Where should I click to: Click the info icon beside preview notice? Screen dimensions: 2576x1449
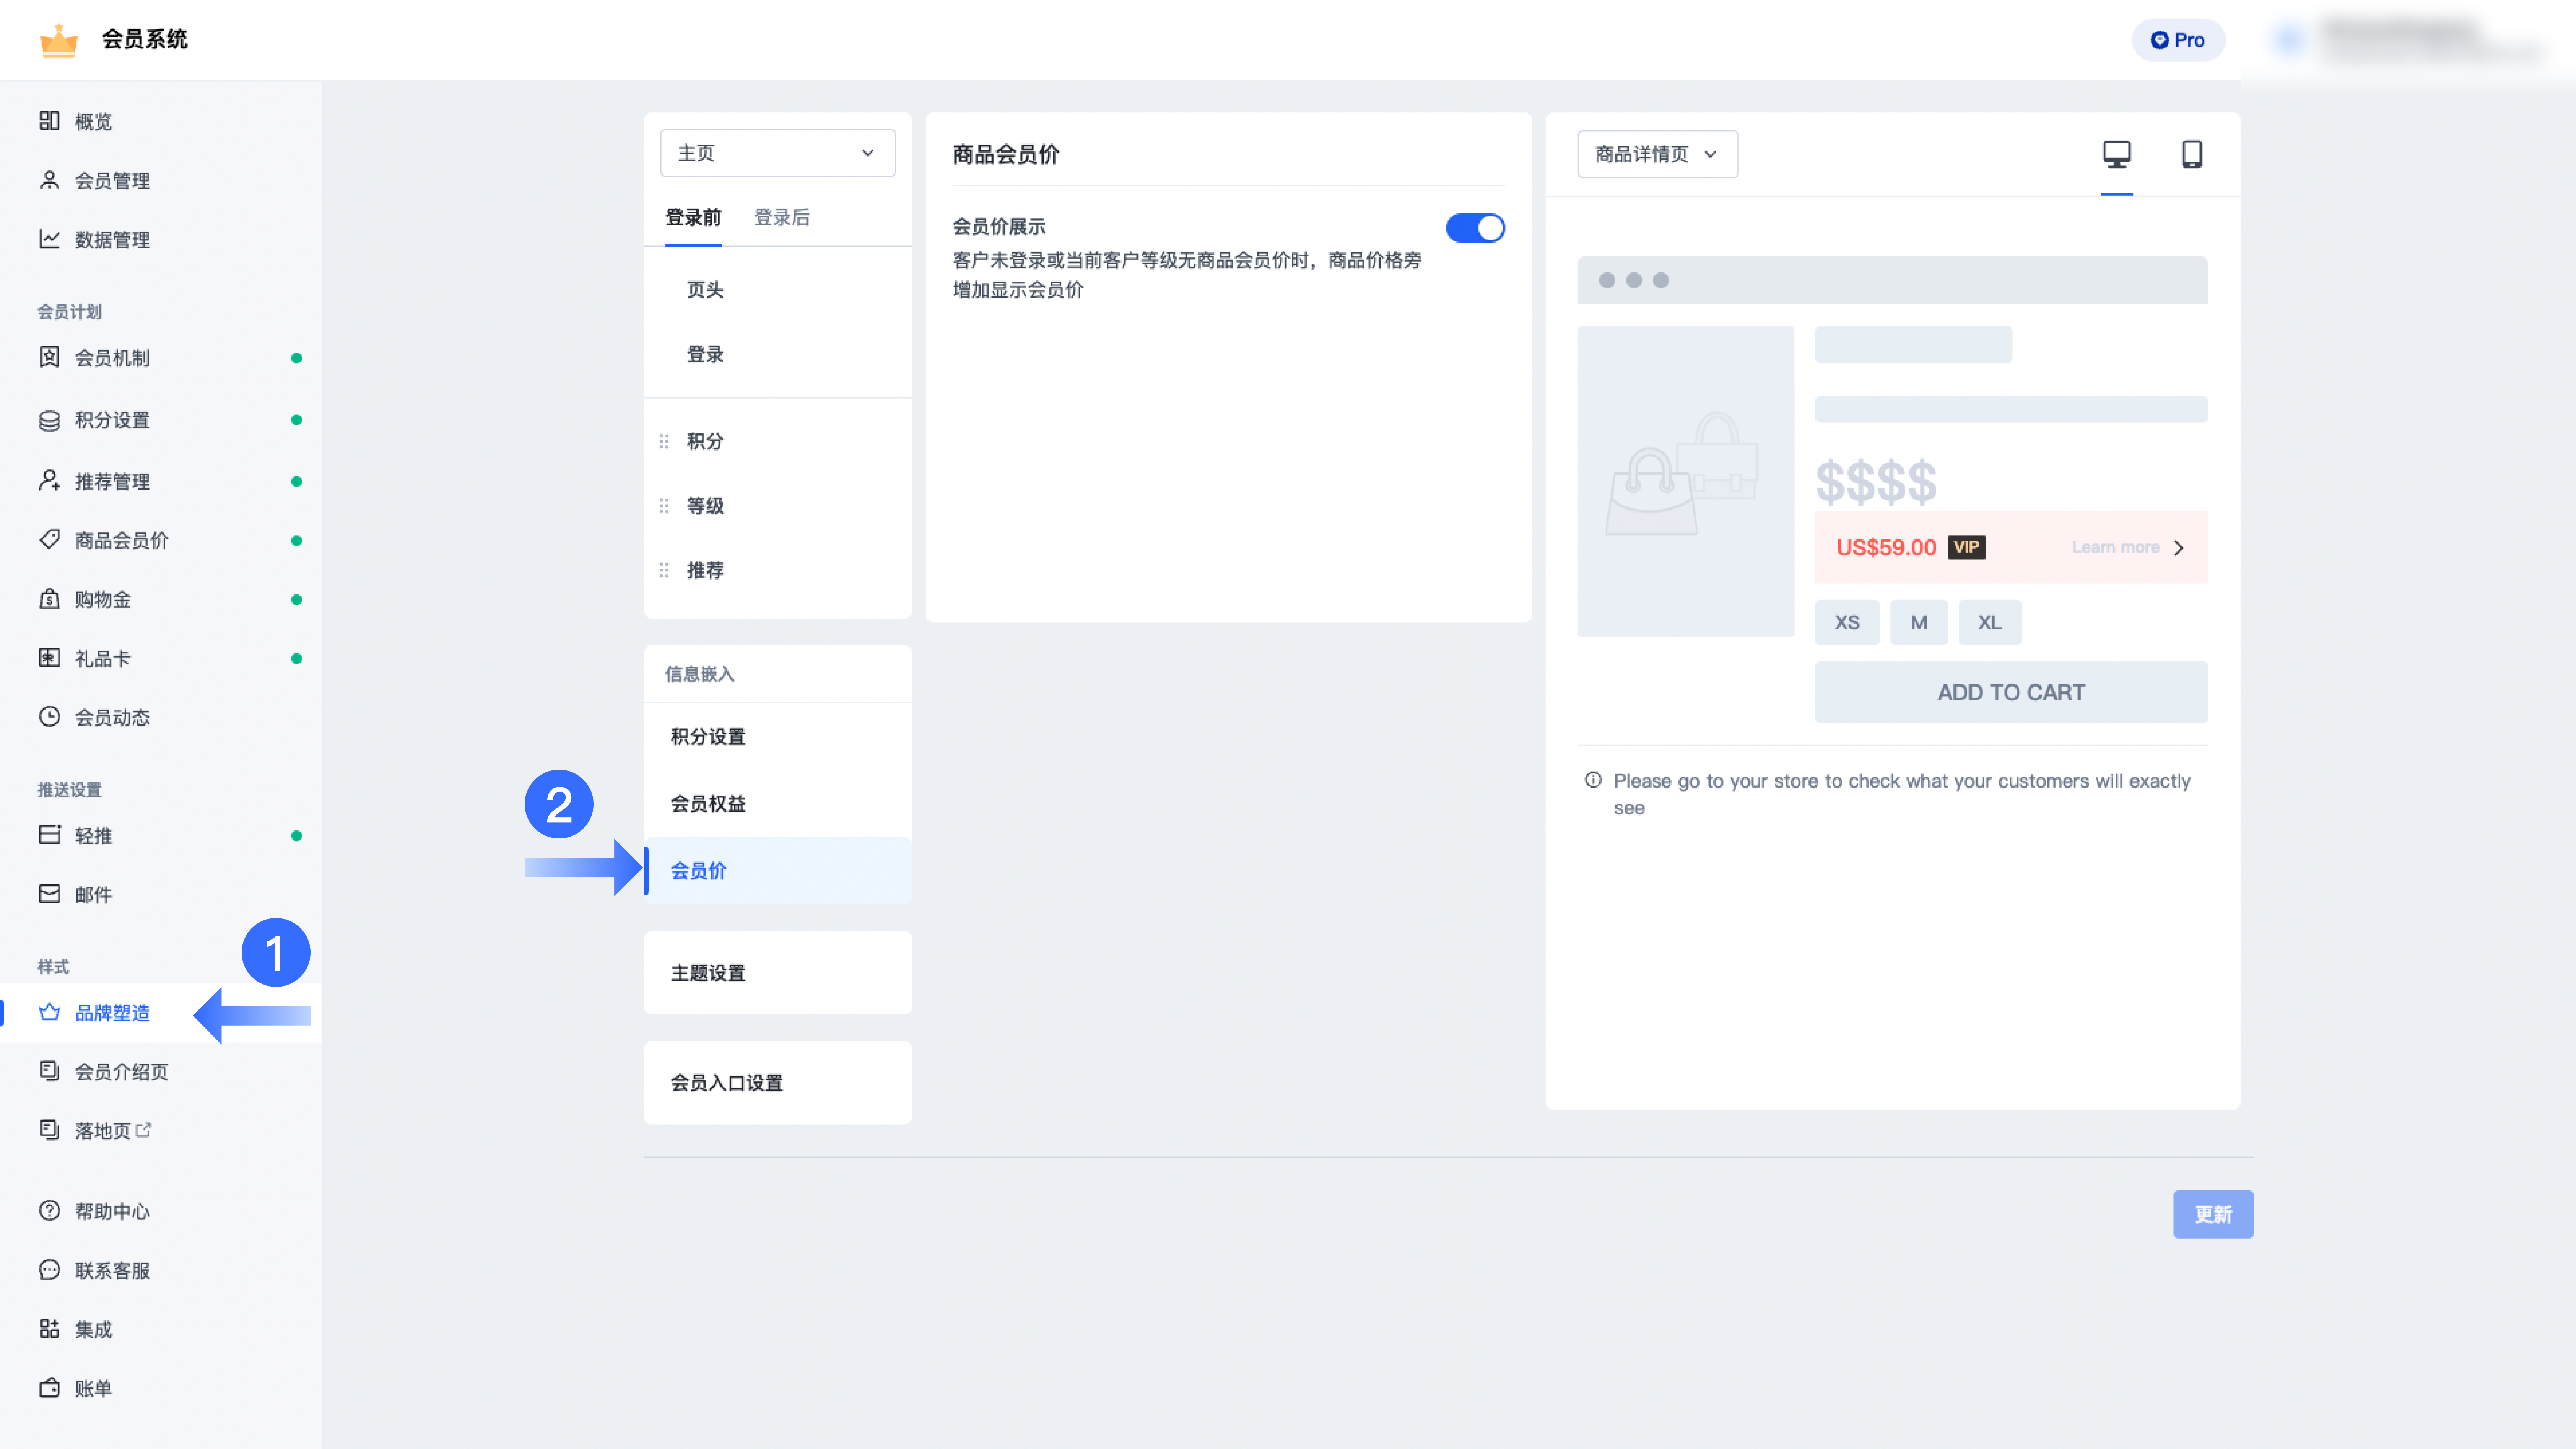1593,780
